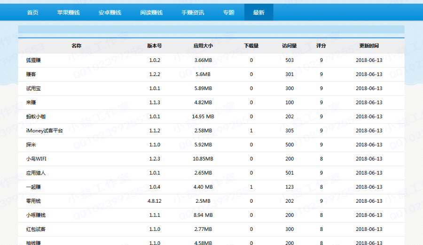
Task: Open the 零用钱 app entry
Action: coord(33,201)
